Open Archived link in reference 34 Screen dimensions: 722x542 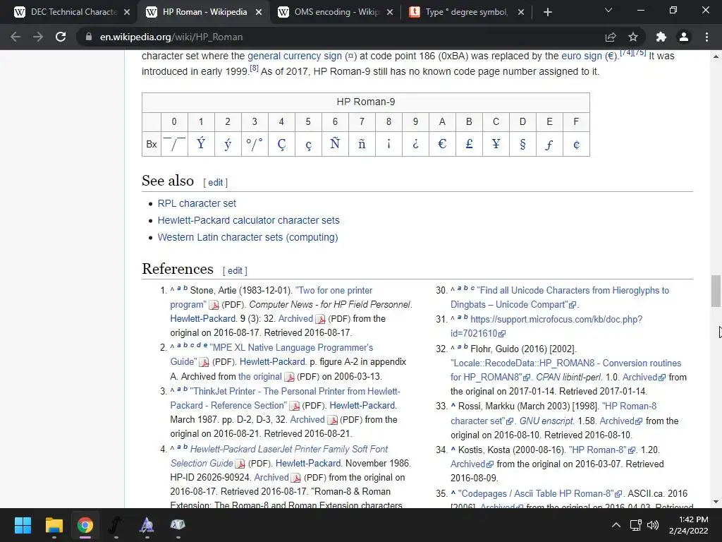click(x=468, y=464)
